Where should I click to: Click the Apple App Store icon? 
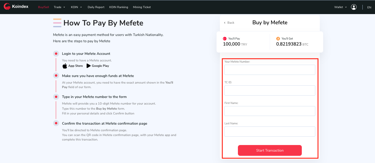[x=65, y=66]
